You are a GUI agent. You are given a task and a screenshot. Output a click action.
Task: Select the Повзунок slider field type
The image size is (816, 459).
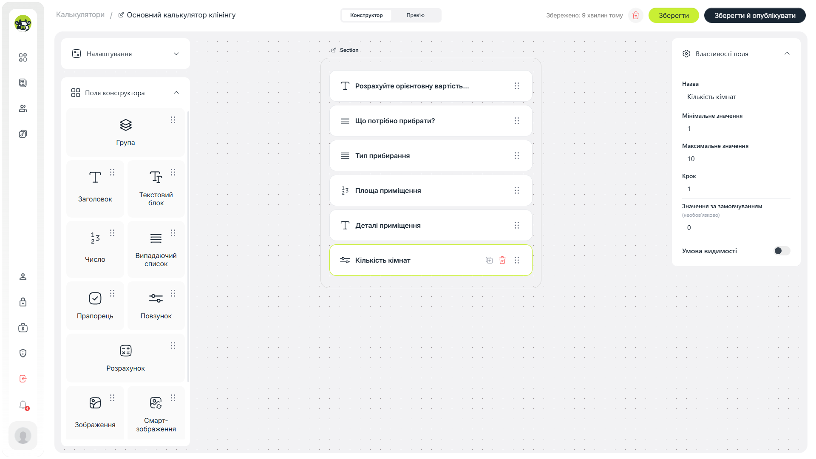click(x=156, y=306)
